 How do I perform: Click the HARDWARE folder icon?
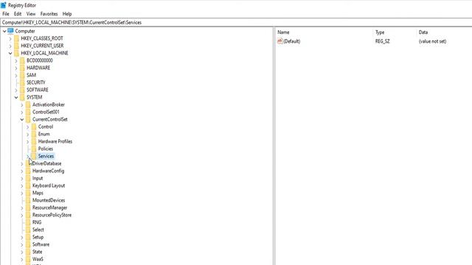pyautogui.click(x=22, y=68)
